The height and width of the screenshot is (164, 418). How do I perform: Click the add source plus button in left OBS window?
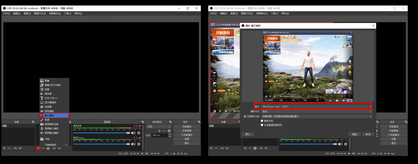pyautogui.click(x=38, y=148)
